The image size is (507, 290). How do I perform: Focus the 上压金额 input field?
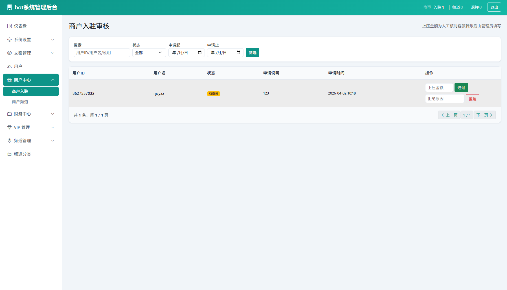point(439,87)
